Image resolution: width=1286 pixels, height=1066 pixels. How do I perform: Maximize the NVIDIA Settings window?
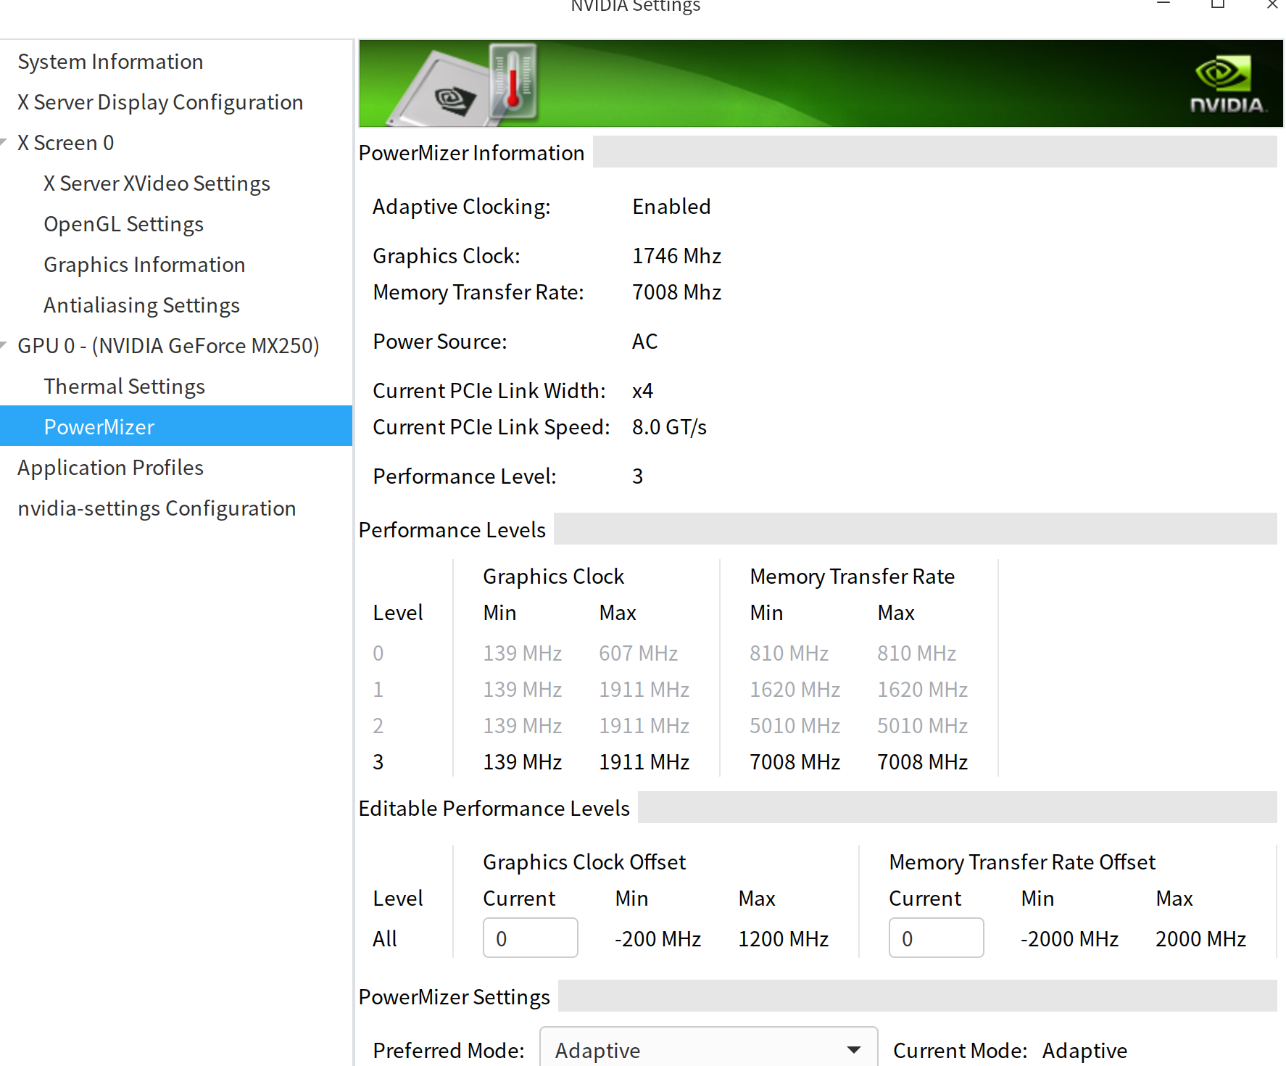[x=1218, y=4]
